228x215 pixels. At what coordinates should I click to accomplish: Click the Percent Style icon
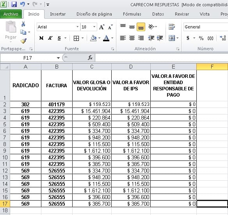click(x=201, y=38)
